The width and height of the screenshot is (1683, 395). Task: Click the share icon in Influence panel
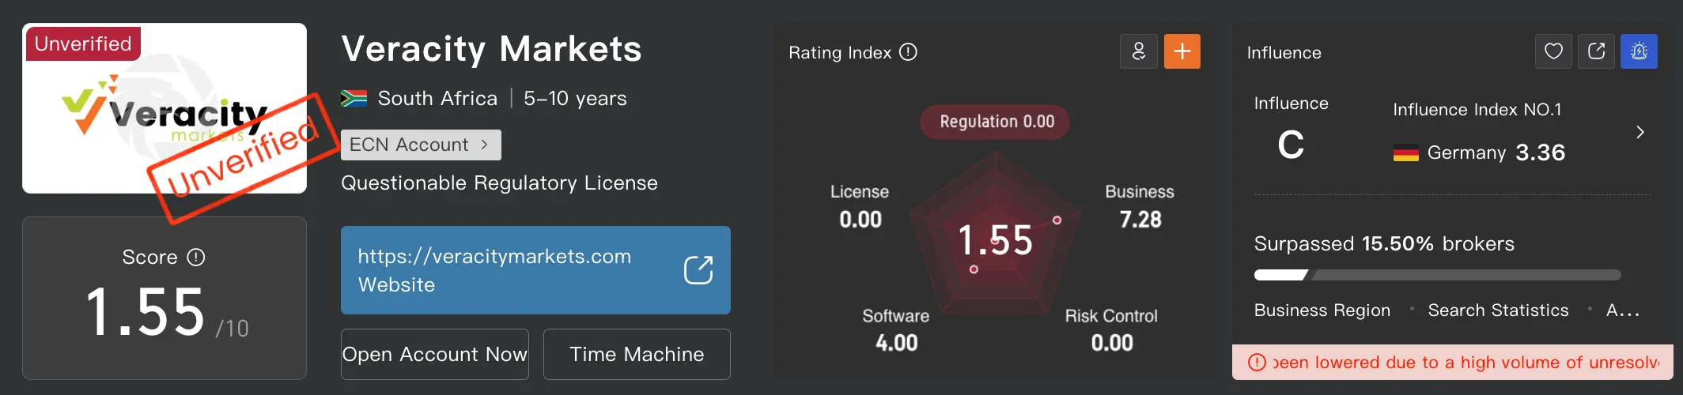(1596, 51)
